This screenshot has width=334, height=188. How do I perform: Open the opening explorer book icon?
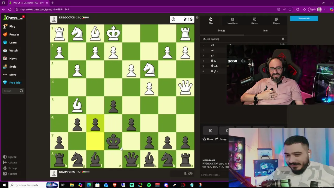[x=283, y=39]
